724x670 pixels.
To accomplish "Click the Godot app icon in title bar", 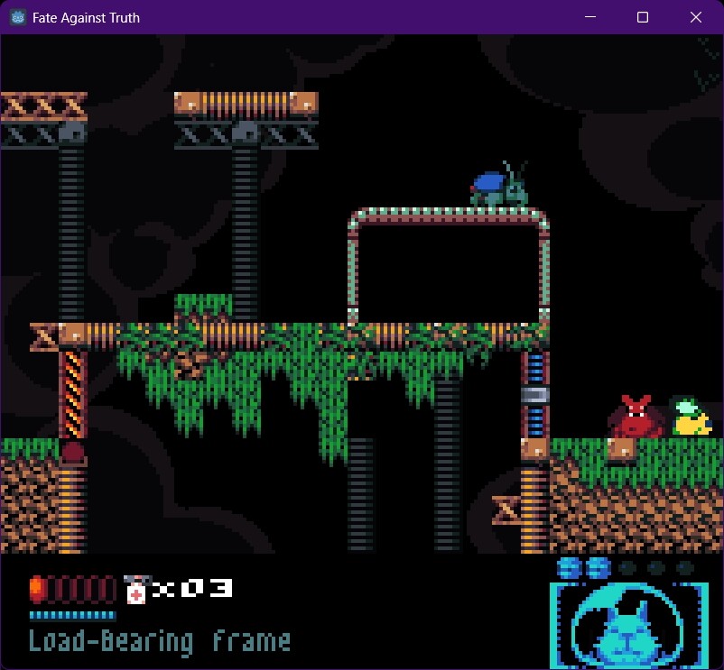I will 18,17.
